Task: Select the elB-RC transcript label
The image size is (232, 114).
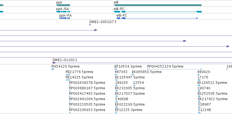Action: click(x=119, y=9)
